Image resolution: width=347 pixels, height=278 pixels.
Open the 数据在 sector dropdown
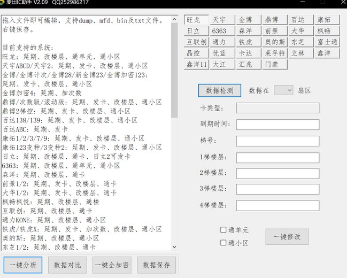click(x=283, y=90)
